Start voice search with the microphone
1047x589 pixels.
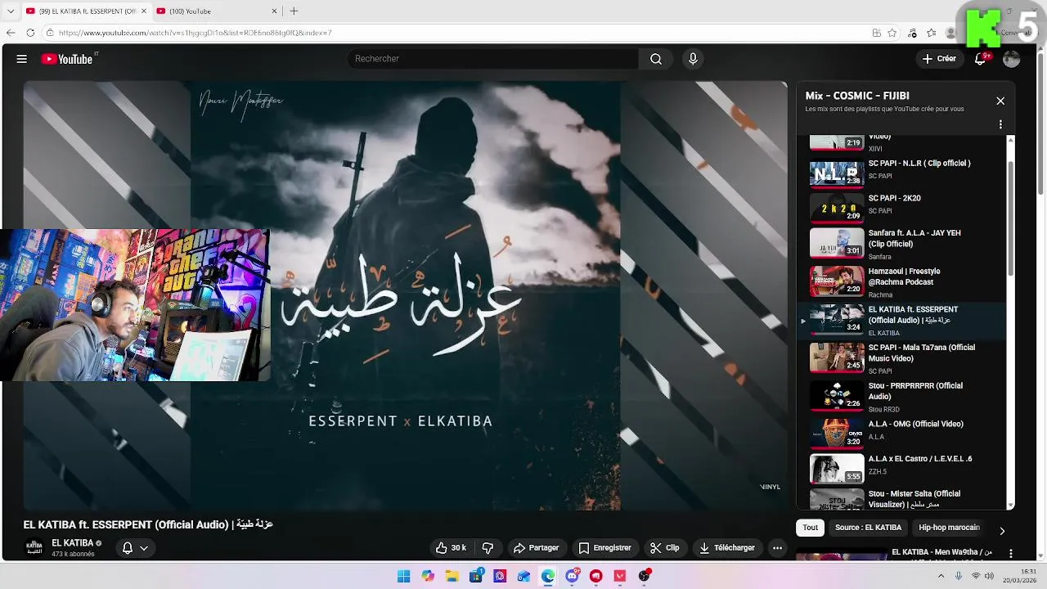tap(693, 59)
